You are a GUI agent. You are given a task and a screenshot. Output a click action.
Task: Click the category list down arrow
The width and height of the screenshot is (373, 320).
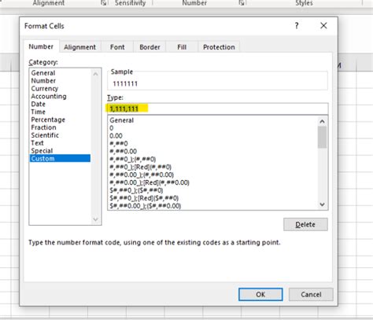pyautogui.click(x=95, y=219)
